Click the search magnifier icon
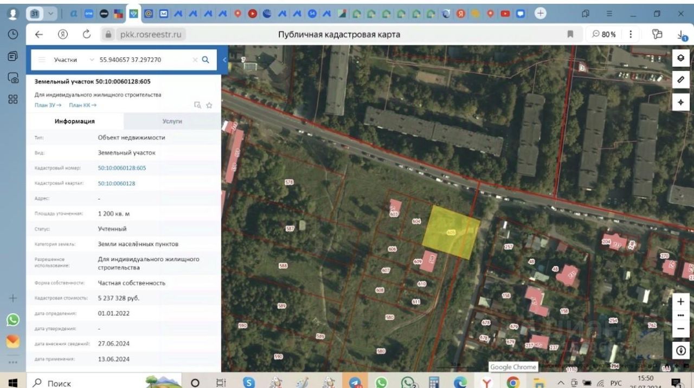The height and width of the screenshot is (388, 694). coord(205,60)
